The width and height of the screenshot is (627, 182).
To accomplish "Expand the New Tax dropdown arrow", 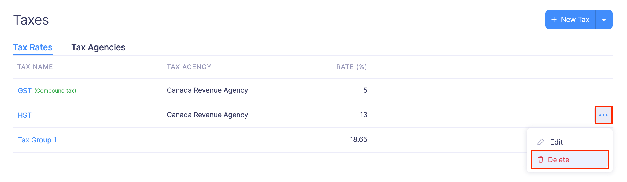I will pyautogui.click(x=604, y=20).
